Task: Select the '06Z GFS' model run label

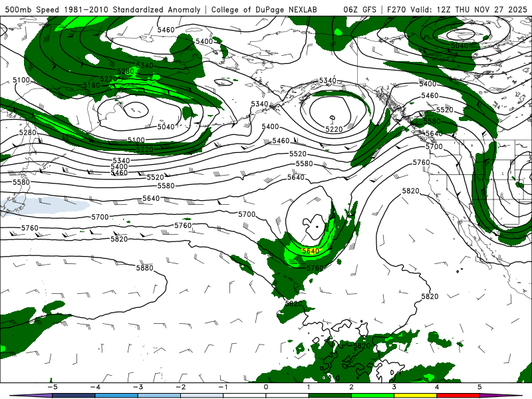Action: coord(360,9)
